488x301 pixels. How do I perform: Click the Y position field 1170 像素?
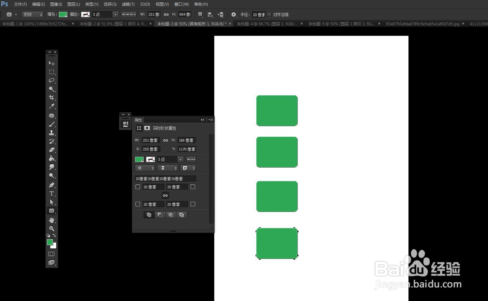point(187,149)
